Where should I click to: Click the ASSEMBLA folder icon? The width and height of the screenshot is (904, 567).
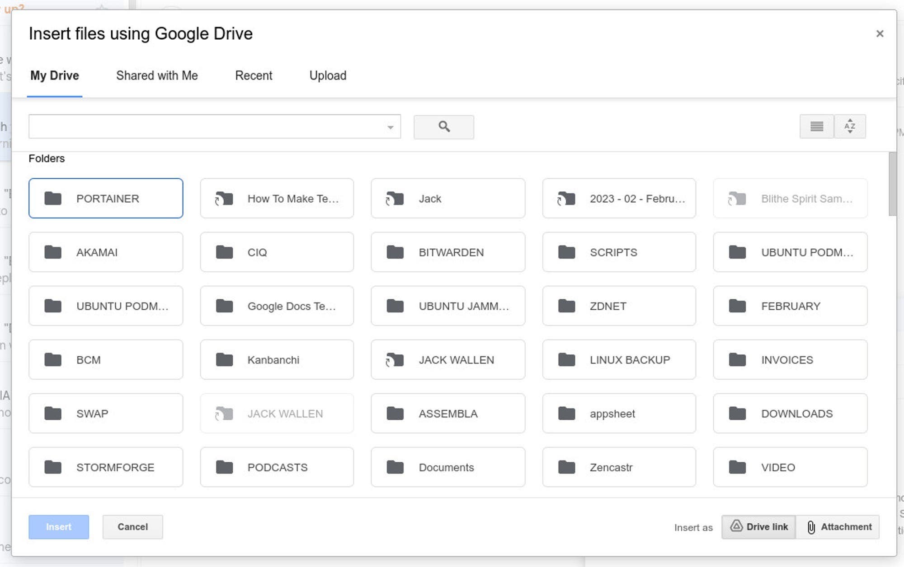pyautogui.click(x=395, y=413)
